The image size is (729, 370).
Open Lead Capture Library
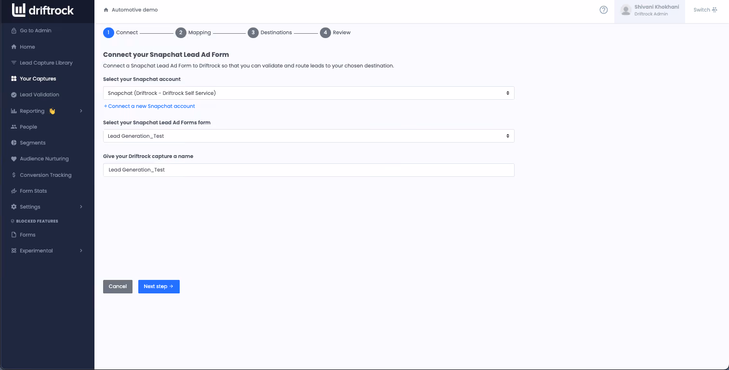46,63
